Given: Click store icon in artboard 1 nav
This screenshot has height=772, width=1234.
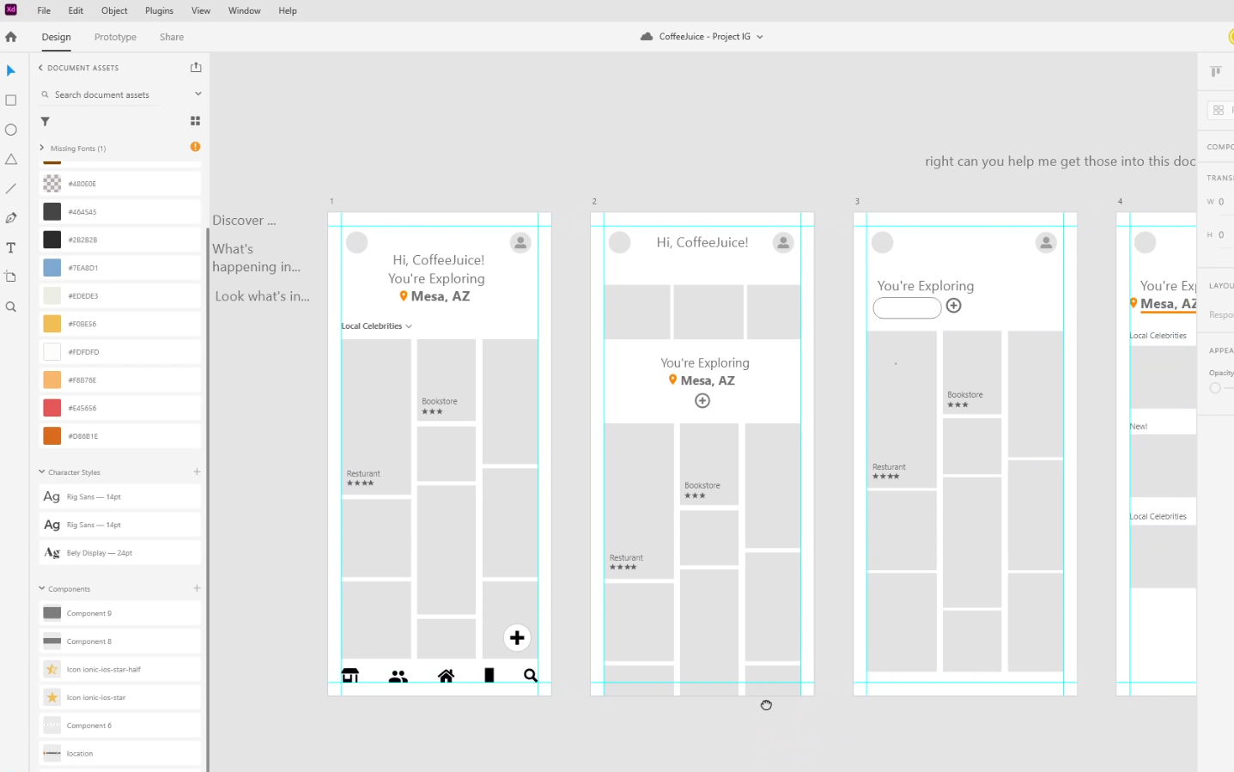Looking at the screenshot, I should [350, 676].
